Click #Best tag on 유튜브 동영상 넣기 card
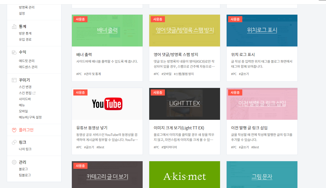The image size is (326, 188). [100, 147]
